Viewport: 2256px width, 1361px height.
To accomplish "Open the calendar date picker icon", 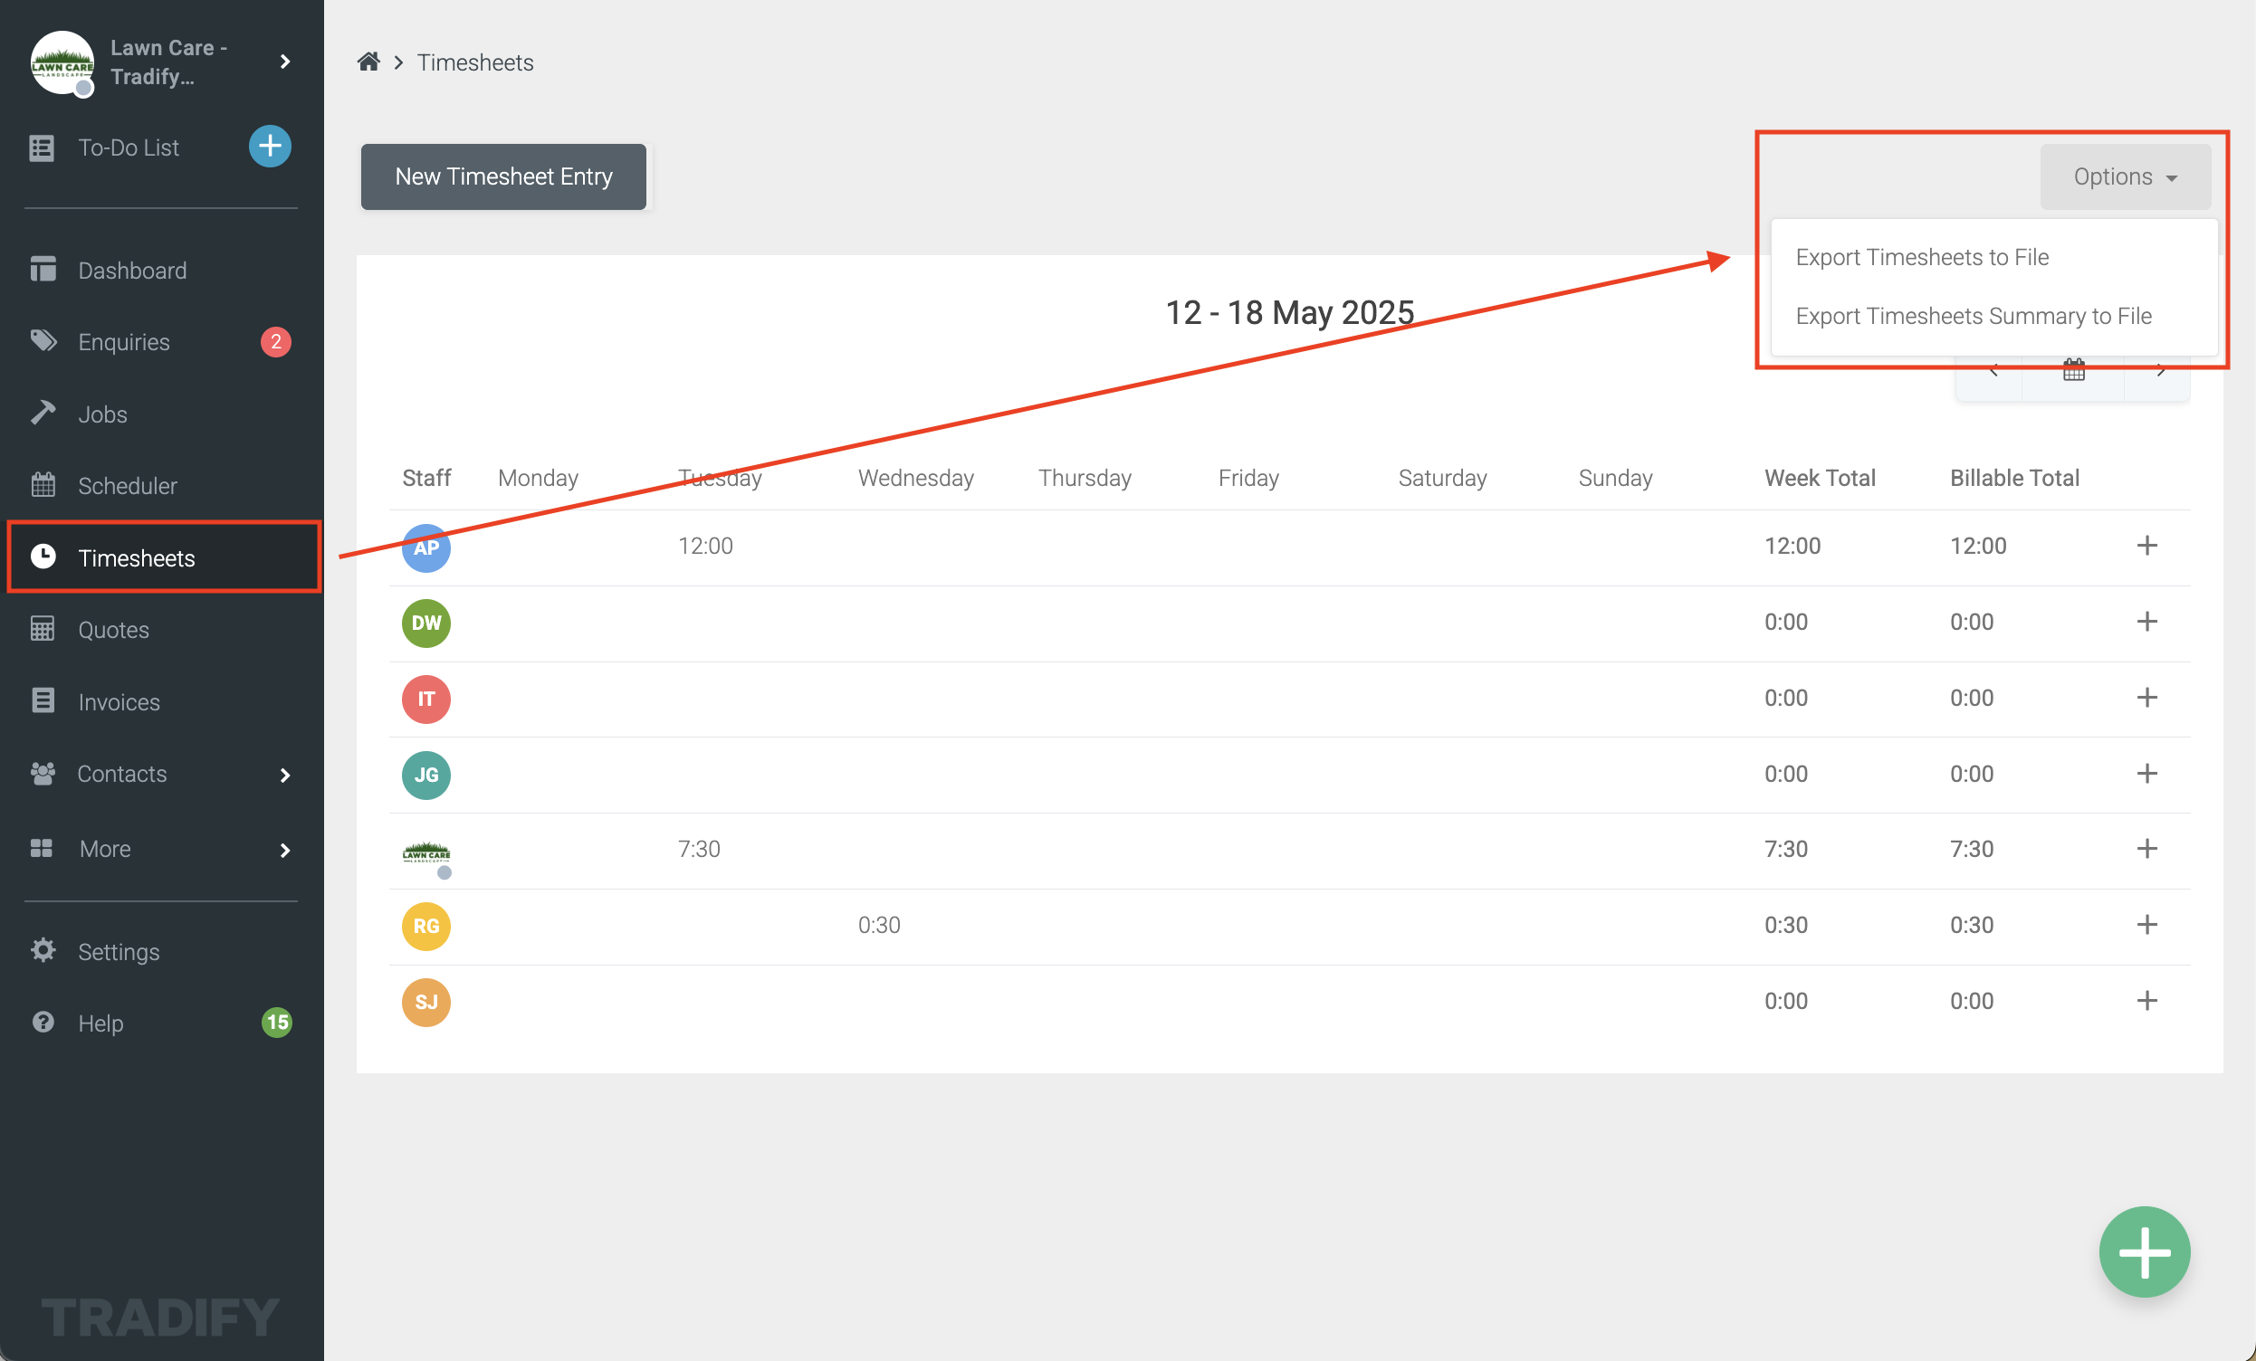I will [x=2073, y=371].
